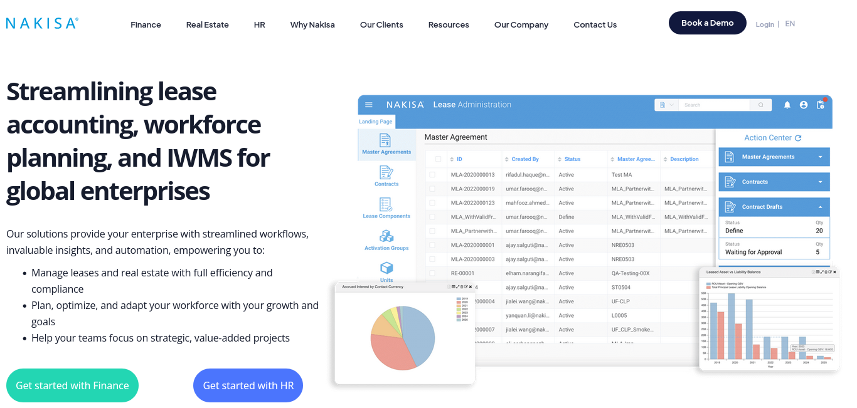Click the 2019 legend swatch in the pie chart
The height and width of the screenshot is (408, 857).
coord(458,299)
